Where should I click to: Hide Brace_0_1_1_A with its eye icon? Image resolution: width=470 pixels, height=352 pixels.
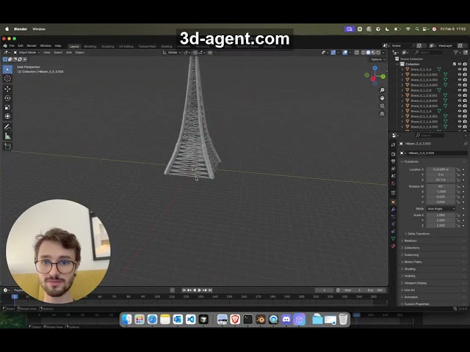(460, 111)
